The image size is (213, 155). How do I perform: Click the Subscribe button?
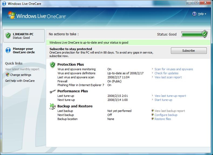pyautogui.click(x=189, y=51)
